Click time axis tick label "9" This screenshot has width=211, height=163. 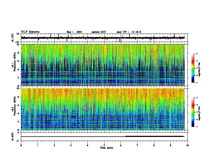tap(171, 145)
